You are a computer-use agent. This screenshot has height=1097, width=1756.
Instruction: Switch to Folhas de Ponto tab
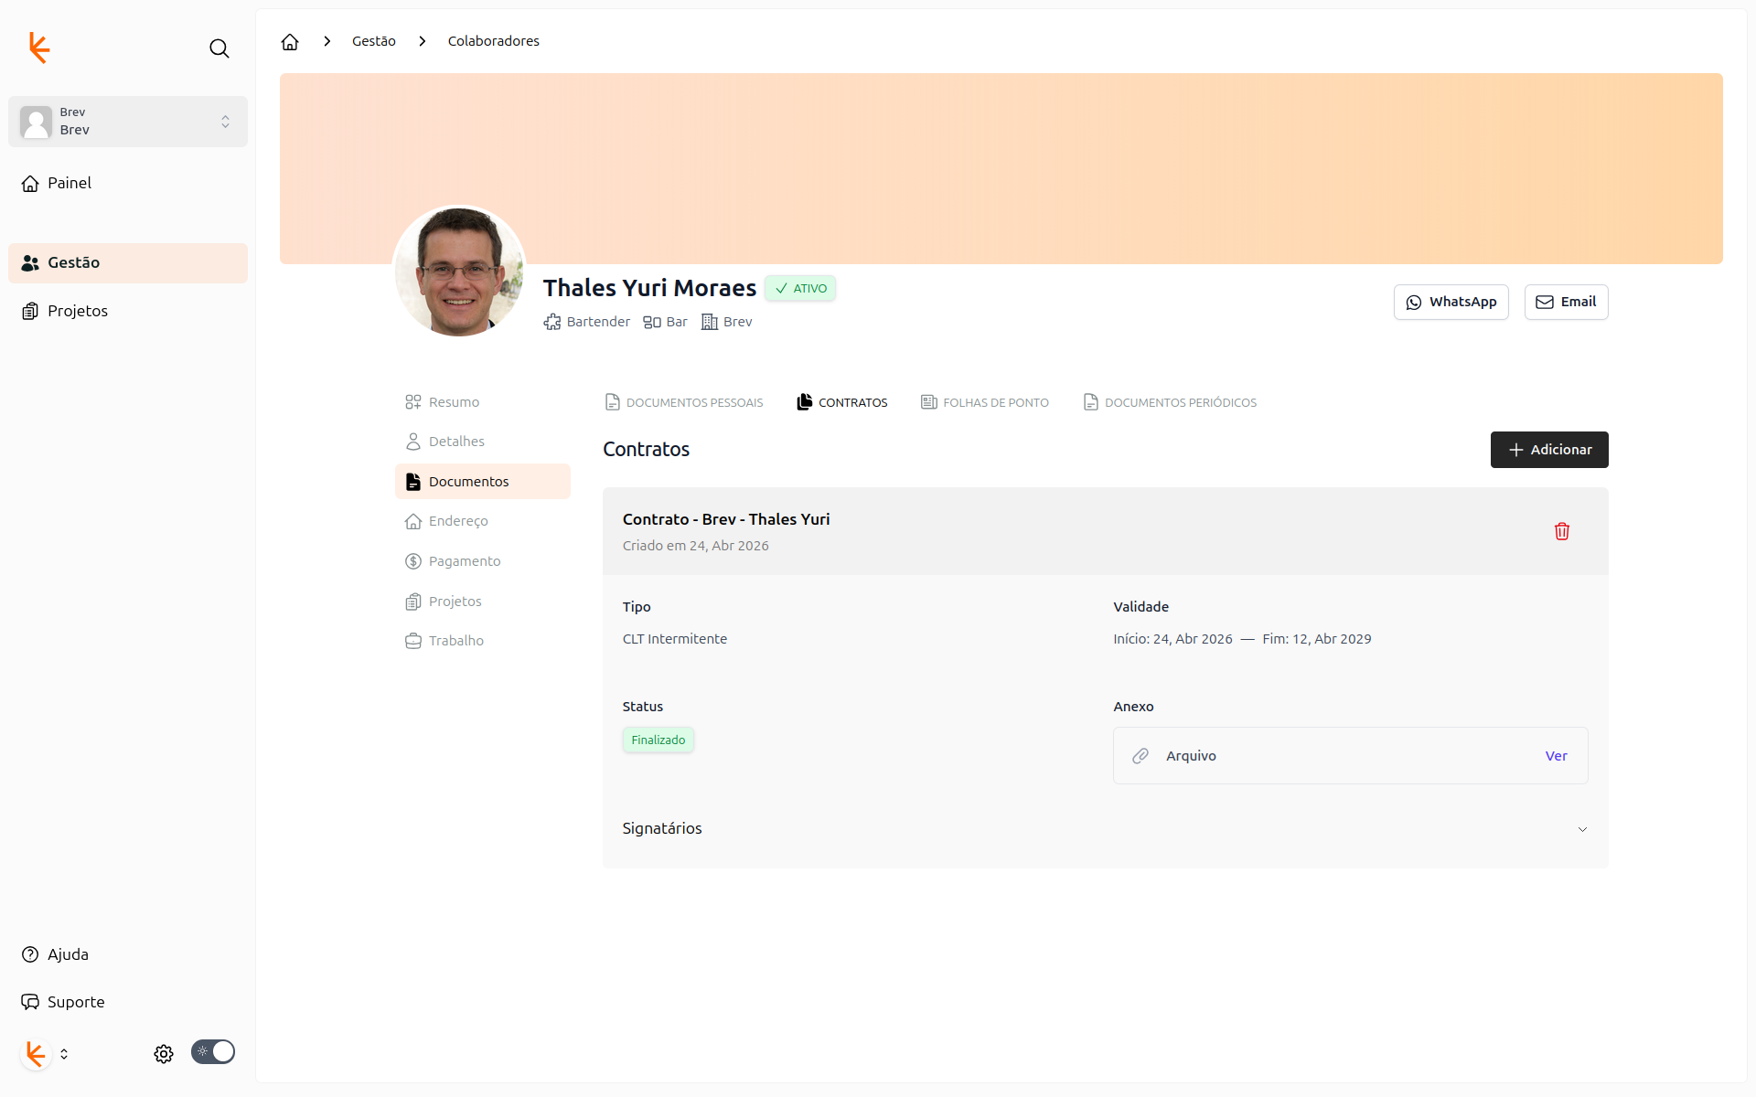click(x=985, y=402)
